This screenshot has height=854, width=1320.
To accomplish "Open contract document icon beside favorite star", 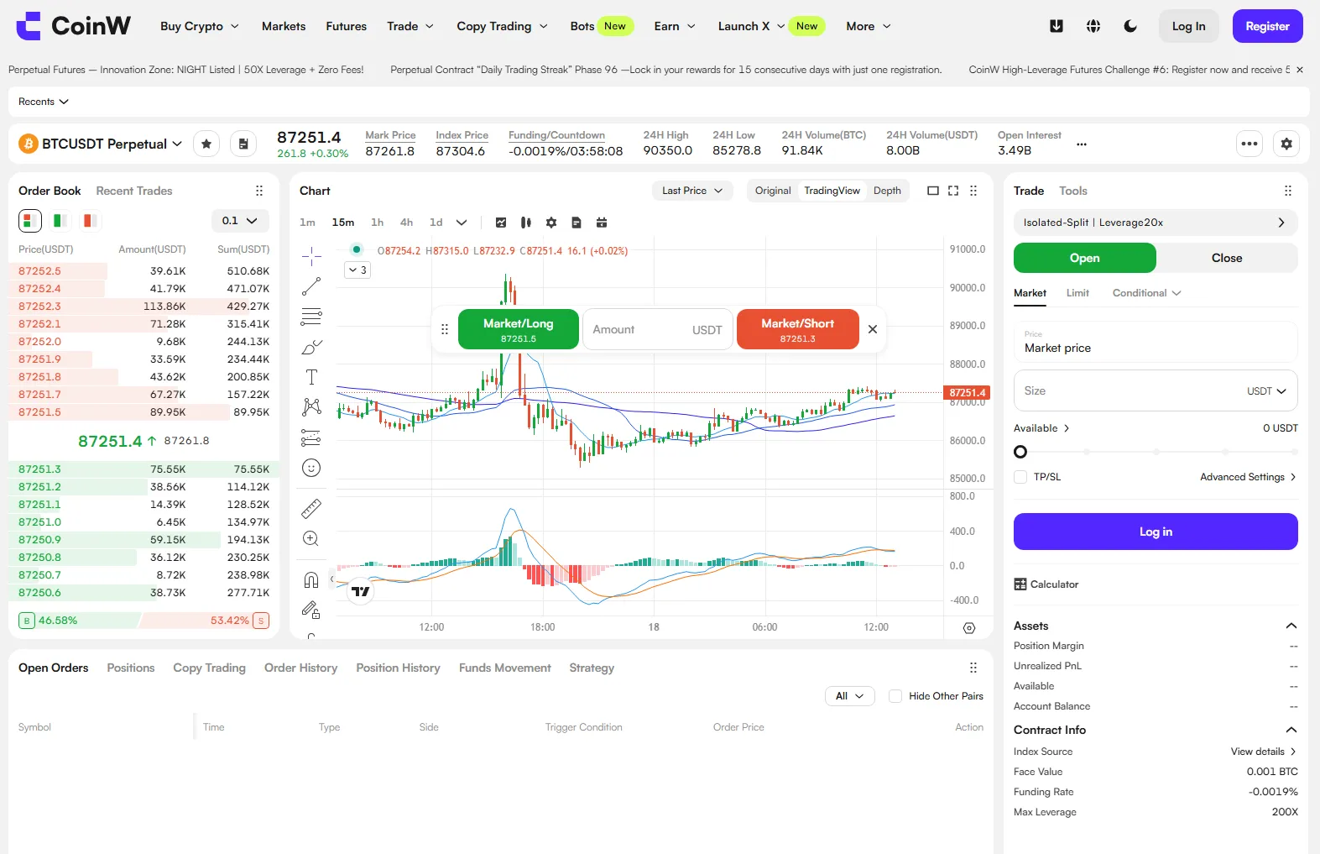I will 243,144.
